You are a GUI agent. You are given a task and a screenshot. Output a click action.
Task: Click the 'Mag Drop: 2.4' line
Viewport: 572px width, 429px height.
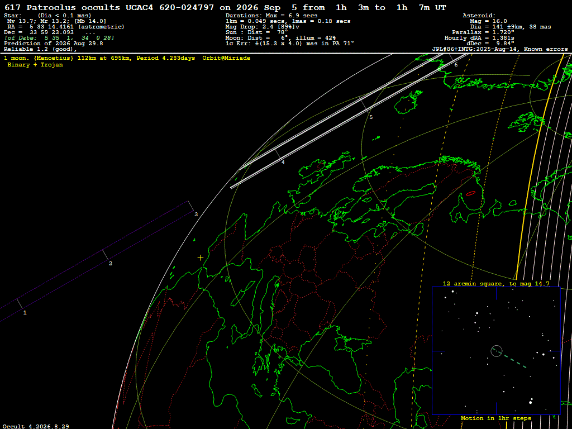coord(263,27)
